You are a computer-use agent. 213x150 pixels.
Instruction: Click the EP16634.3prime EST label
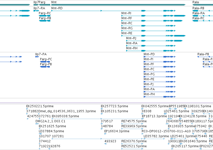117,131
